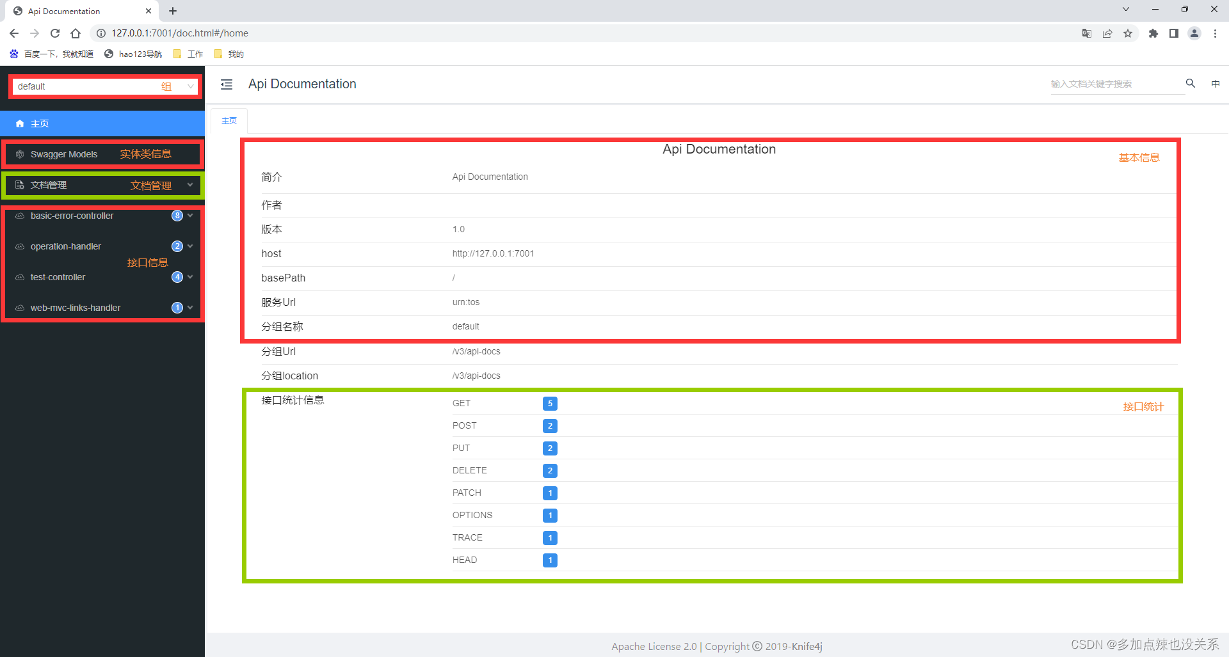Click the Swagger Models cube icon
1229x657 pixels.
[20, 154]
